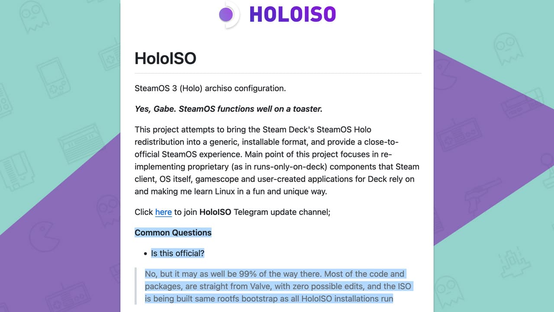The width and height of the screenshot is (554, 312).
Task: Click the bold 'HoloISO' text in Telegram sentence
Action: 216,212
